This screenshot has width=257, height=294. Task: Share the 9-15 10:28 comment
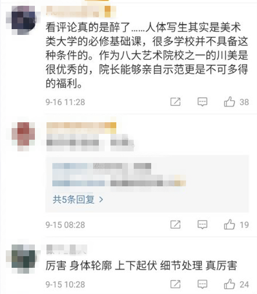[x=176, y=284]
